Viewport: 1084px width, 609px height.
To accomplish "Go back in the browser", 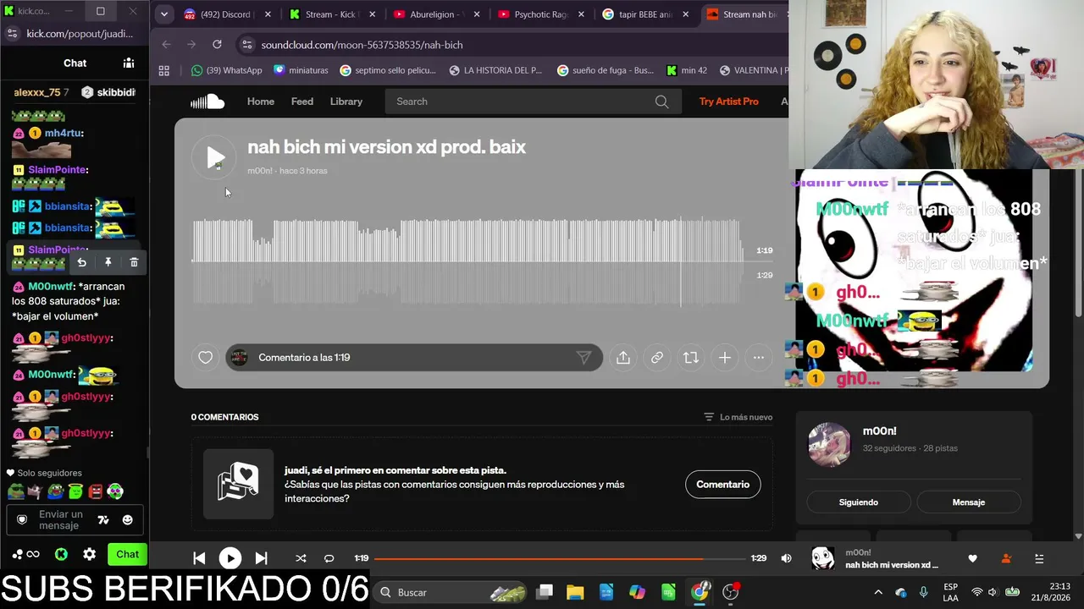I will click(x=166, y=45).
